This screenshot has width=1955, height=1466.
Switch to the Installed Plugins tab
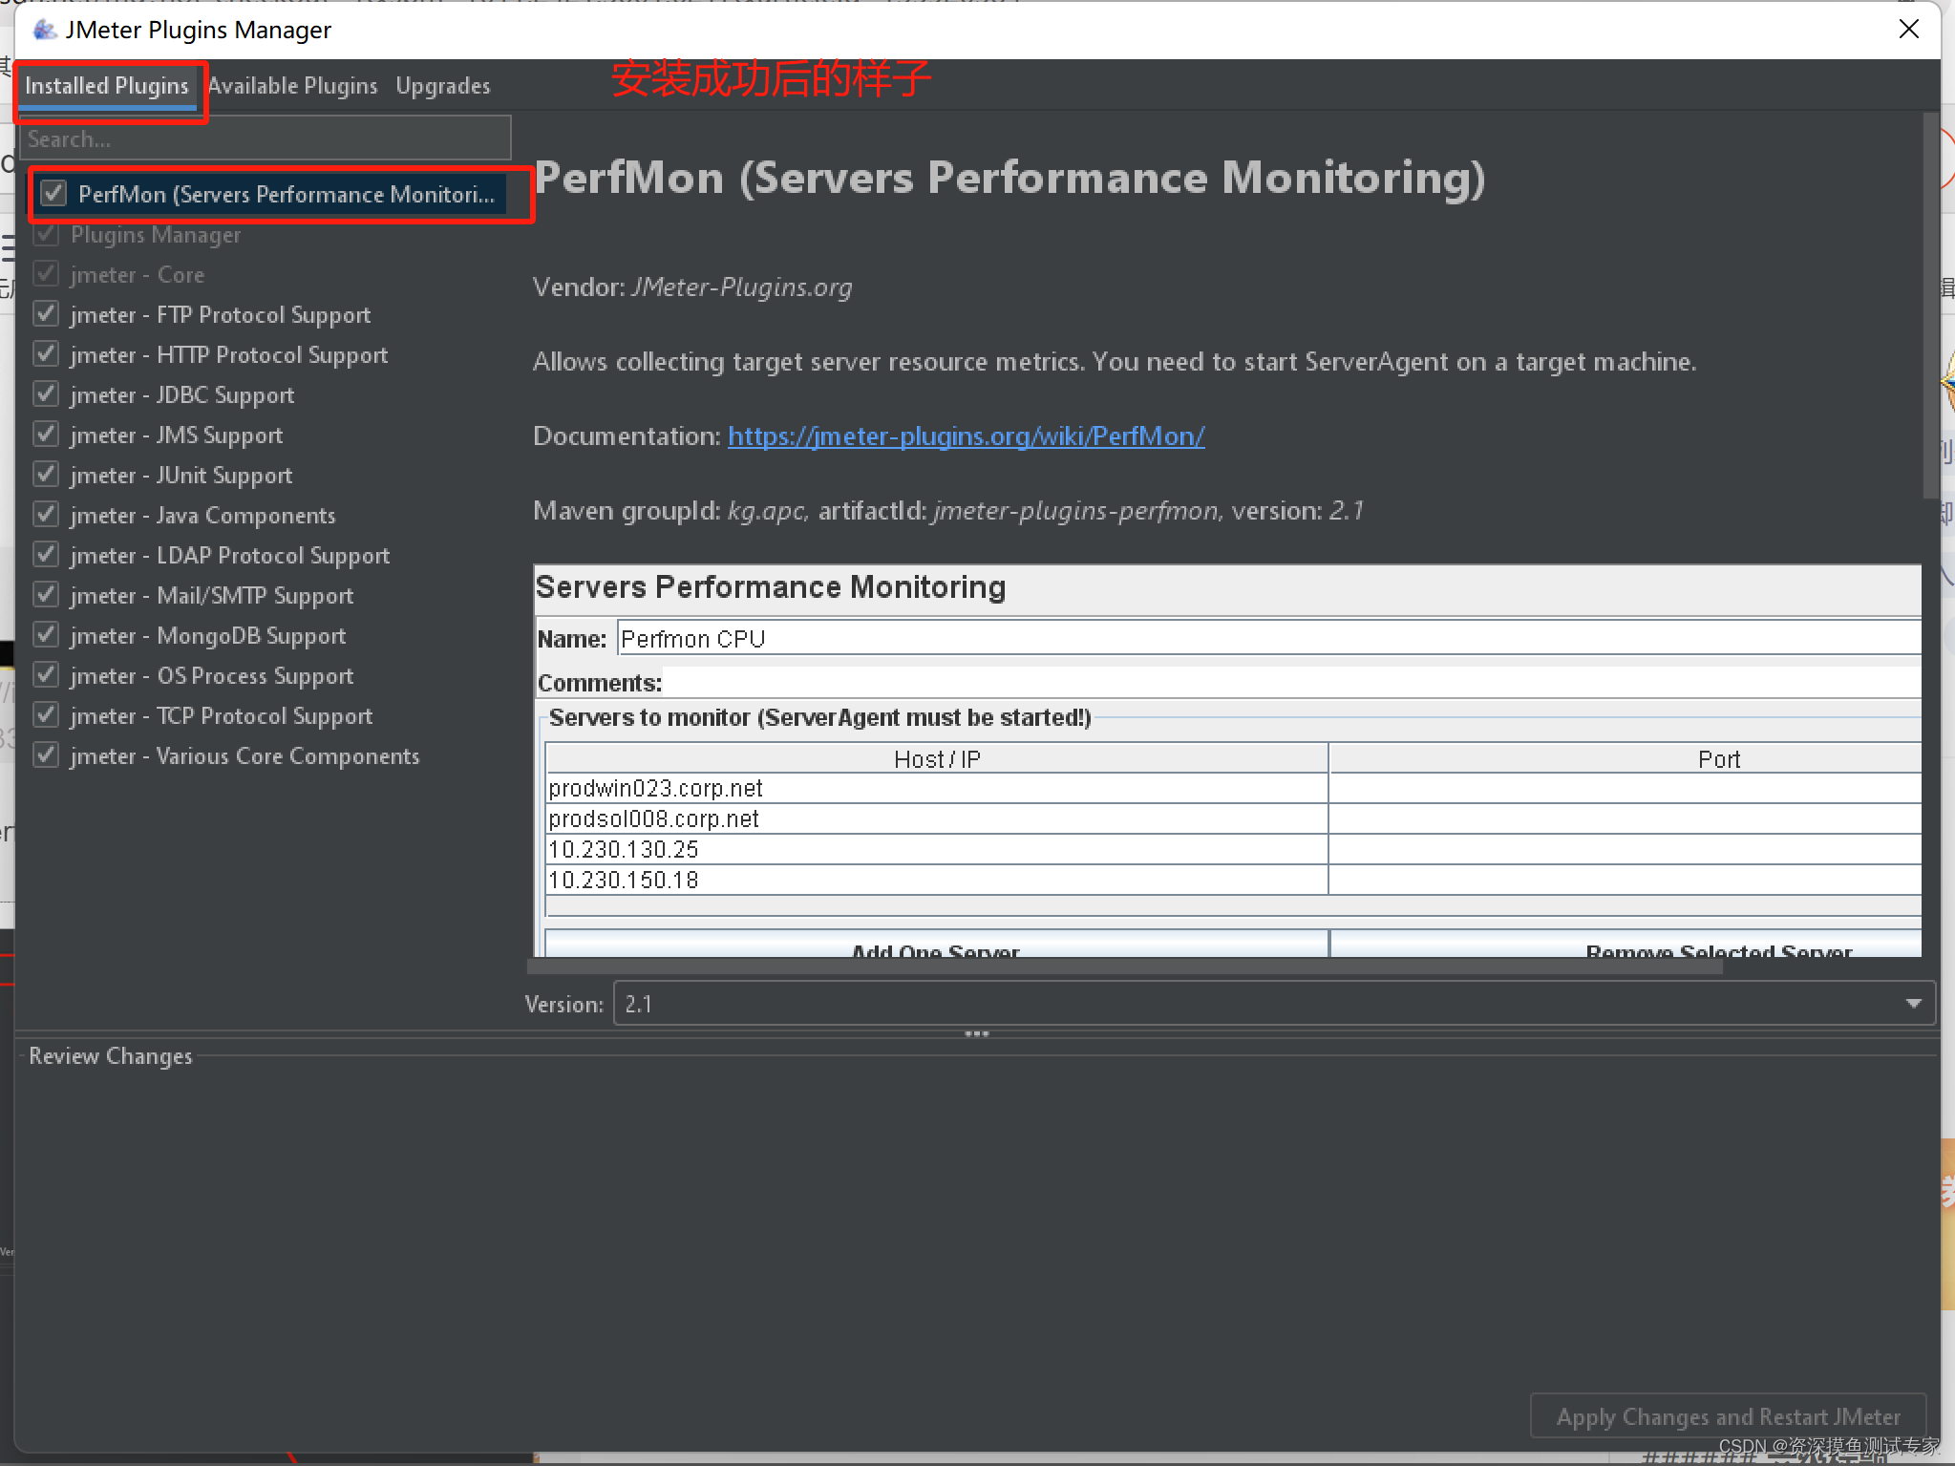coord(107,86)
